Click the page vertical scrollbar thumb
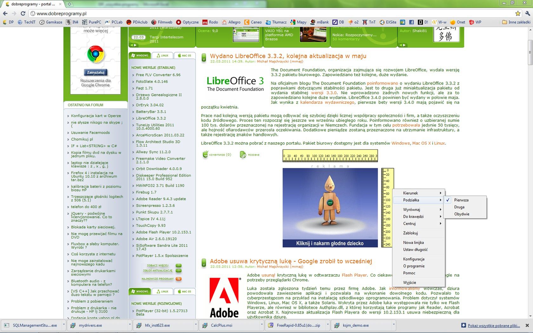This screenshot has width=533, height=333. 530,52
